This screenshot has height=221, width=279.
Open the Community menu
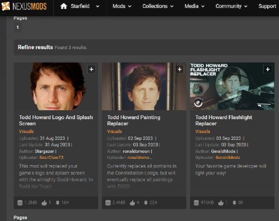coord(232,6)
